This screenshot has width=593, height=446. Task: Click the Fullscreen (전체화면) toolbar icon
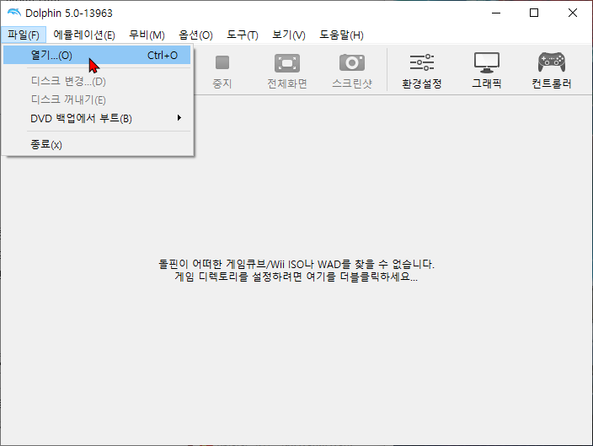[x=287, y=63]
